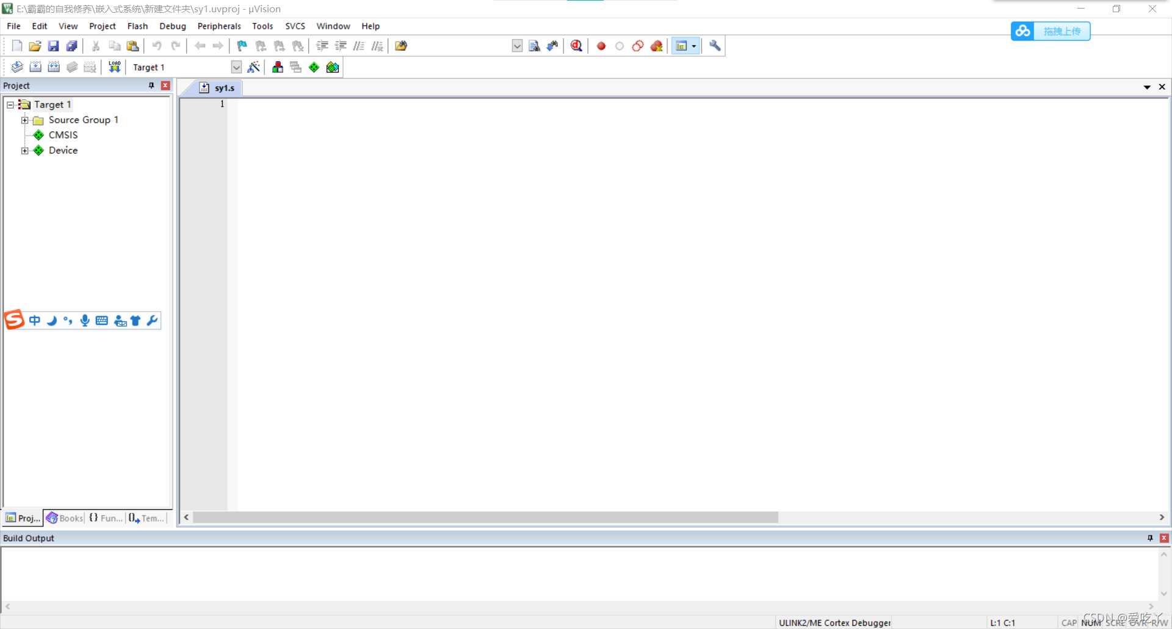
Task: Collapse the Target 1 tree node
Action: click(10, 105)
